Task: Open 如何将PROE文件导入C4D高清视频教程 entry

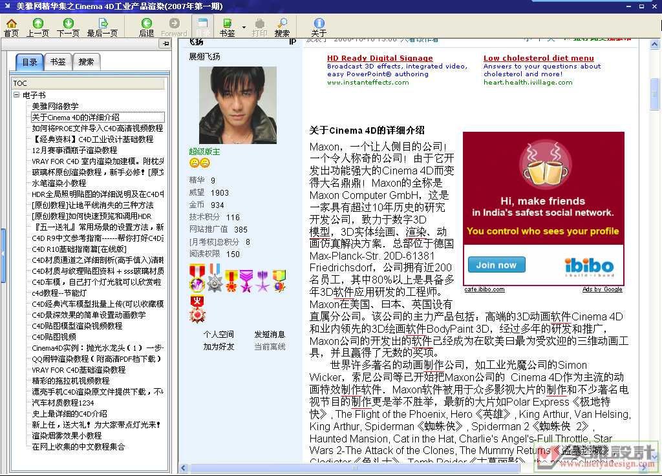Action: (98, 128)
